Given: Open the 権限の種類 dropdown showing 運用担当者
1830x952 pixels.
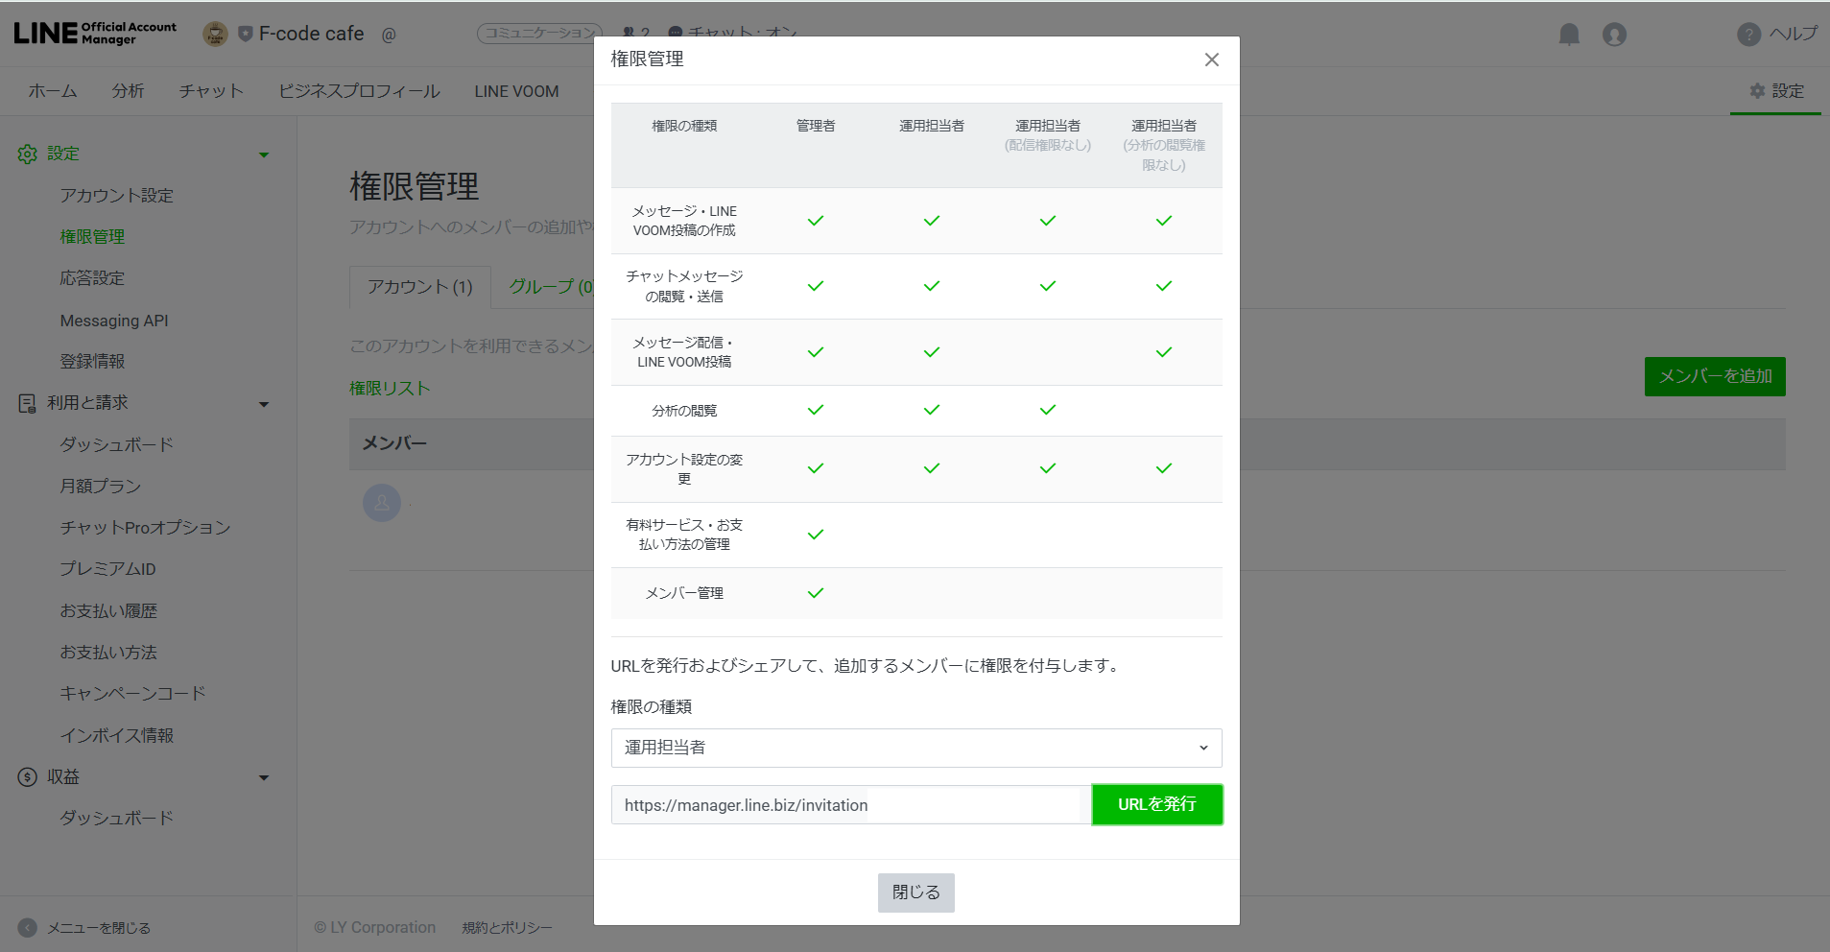Looking at the screenshot, I should click(915, 748).
